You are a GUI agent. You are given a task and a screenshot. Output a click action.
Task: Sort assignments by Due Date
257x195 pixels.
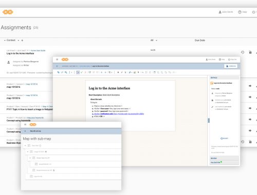[x=200, y=40]
